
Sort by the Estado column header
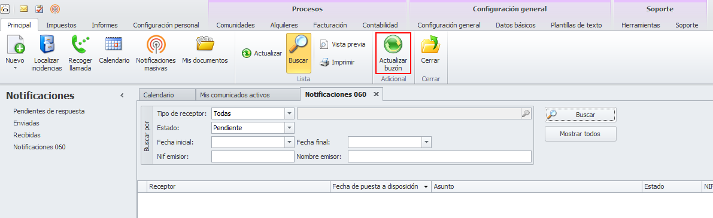672,187
